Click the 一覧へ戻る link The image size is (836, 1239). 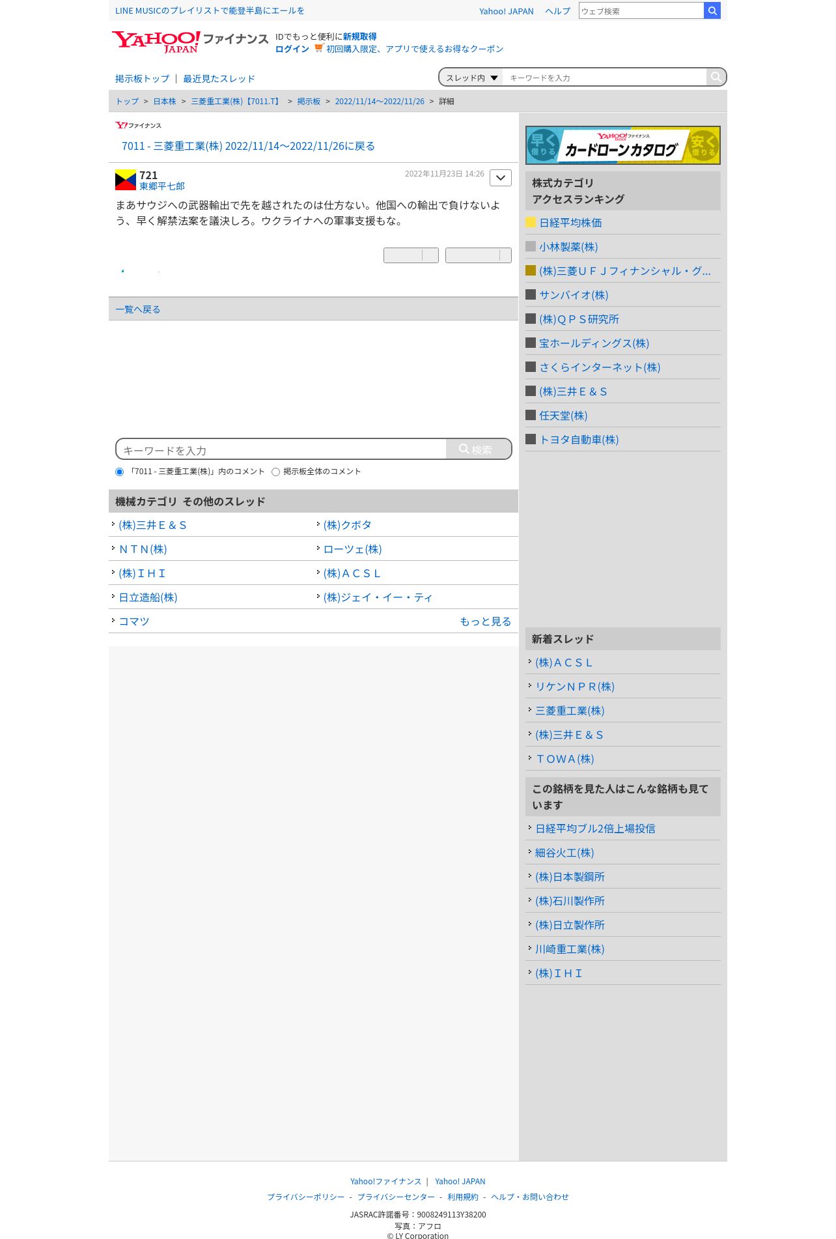pyautogui.click(x=138, y=309)
